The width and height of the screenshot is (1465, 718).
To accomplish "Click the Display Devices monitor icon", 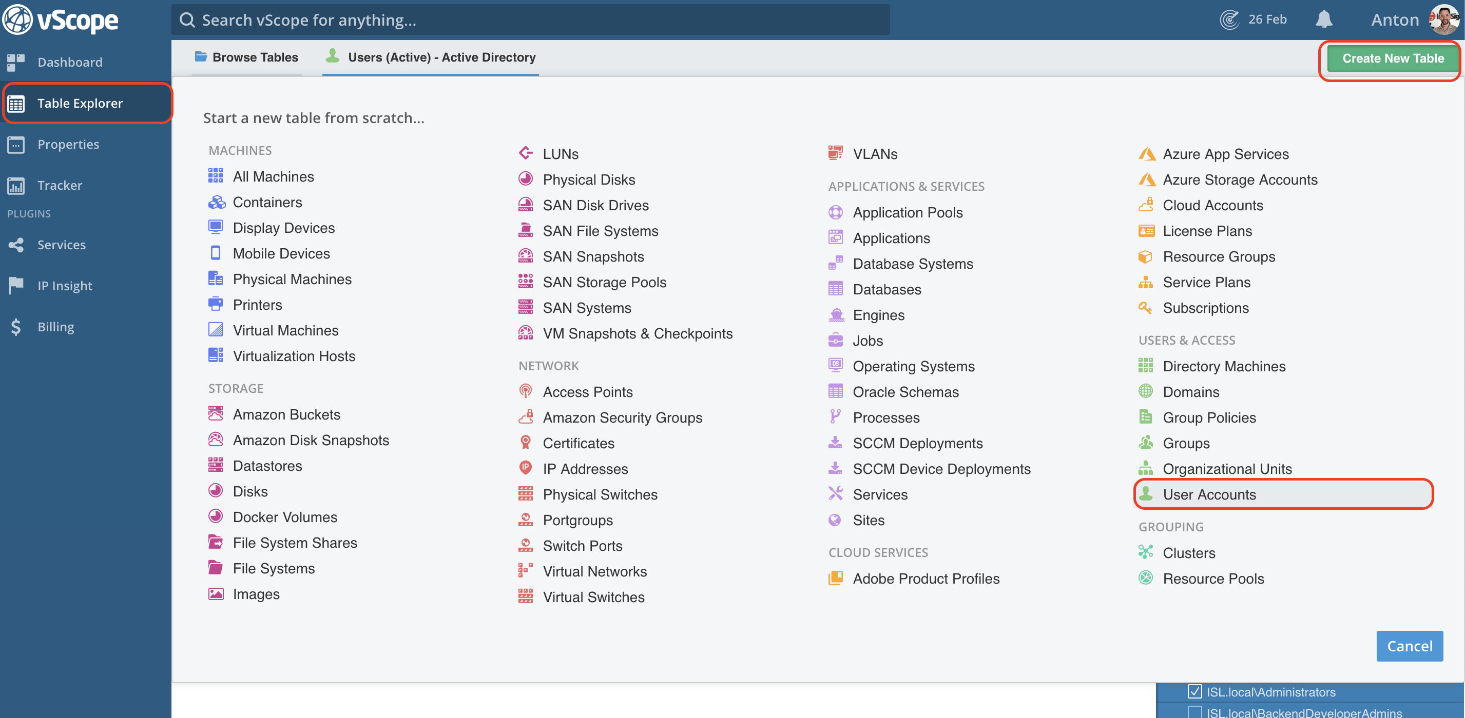I will (216, 227).
